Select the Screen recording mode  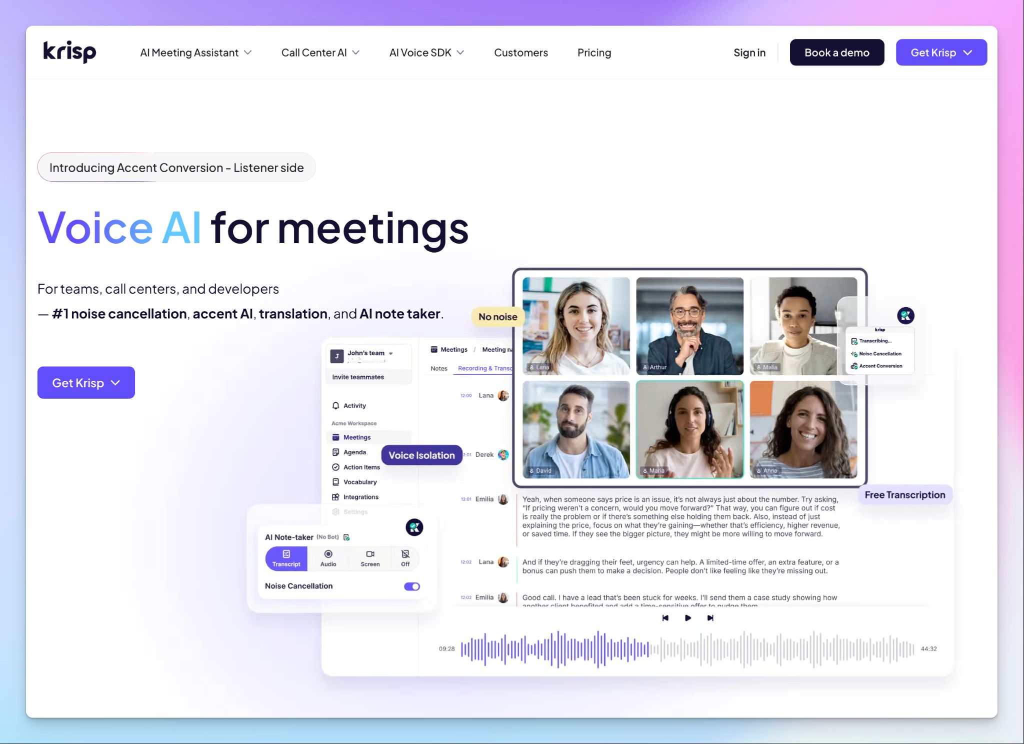370,558
